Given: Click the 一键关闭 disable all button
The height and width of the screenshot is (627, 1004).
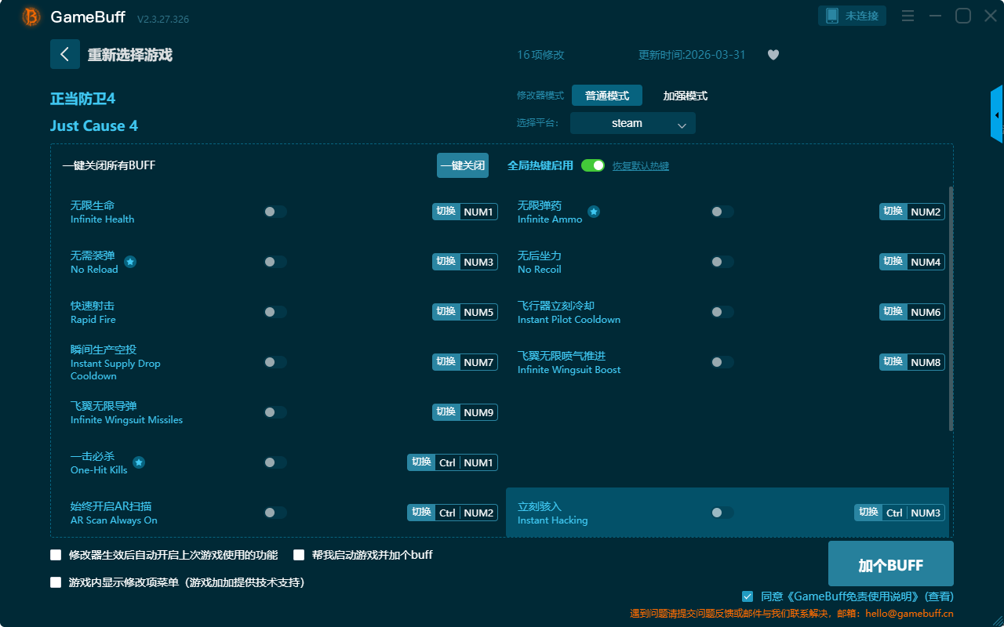Looking at the screenshot, I should tap(462, 165).
